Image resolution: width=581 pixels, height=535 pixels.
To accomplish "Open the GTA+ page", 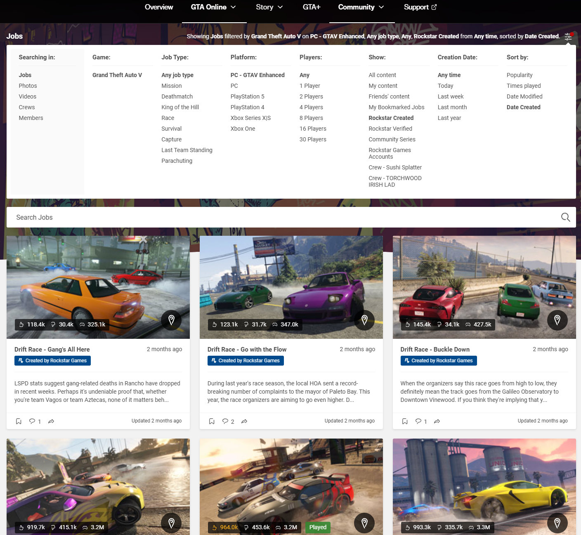I will click(x=312, y=7).
